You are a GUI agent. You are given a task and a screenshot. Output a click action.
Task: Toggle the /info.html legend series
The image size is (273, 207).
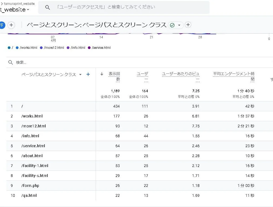78,48
